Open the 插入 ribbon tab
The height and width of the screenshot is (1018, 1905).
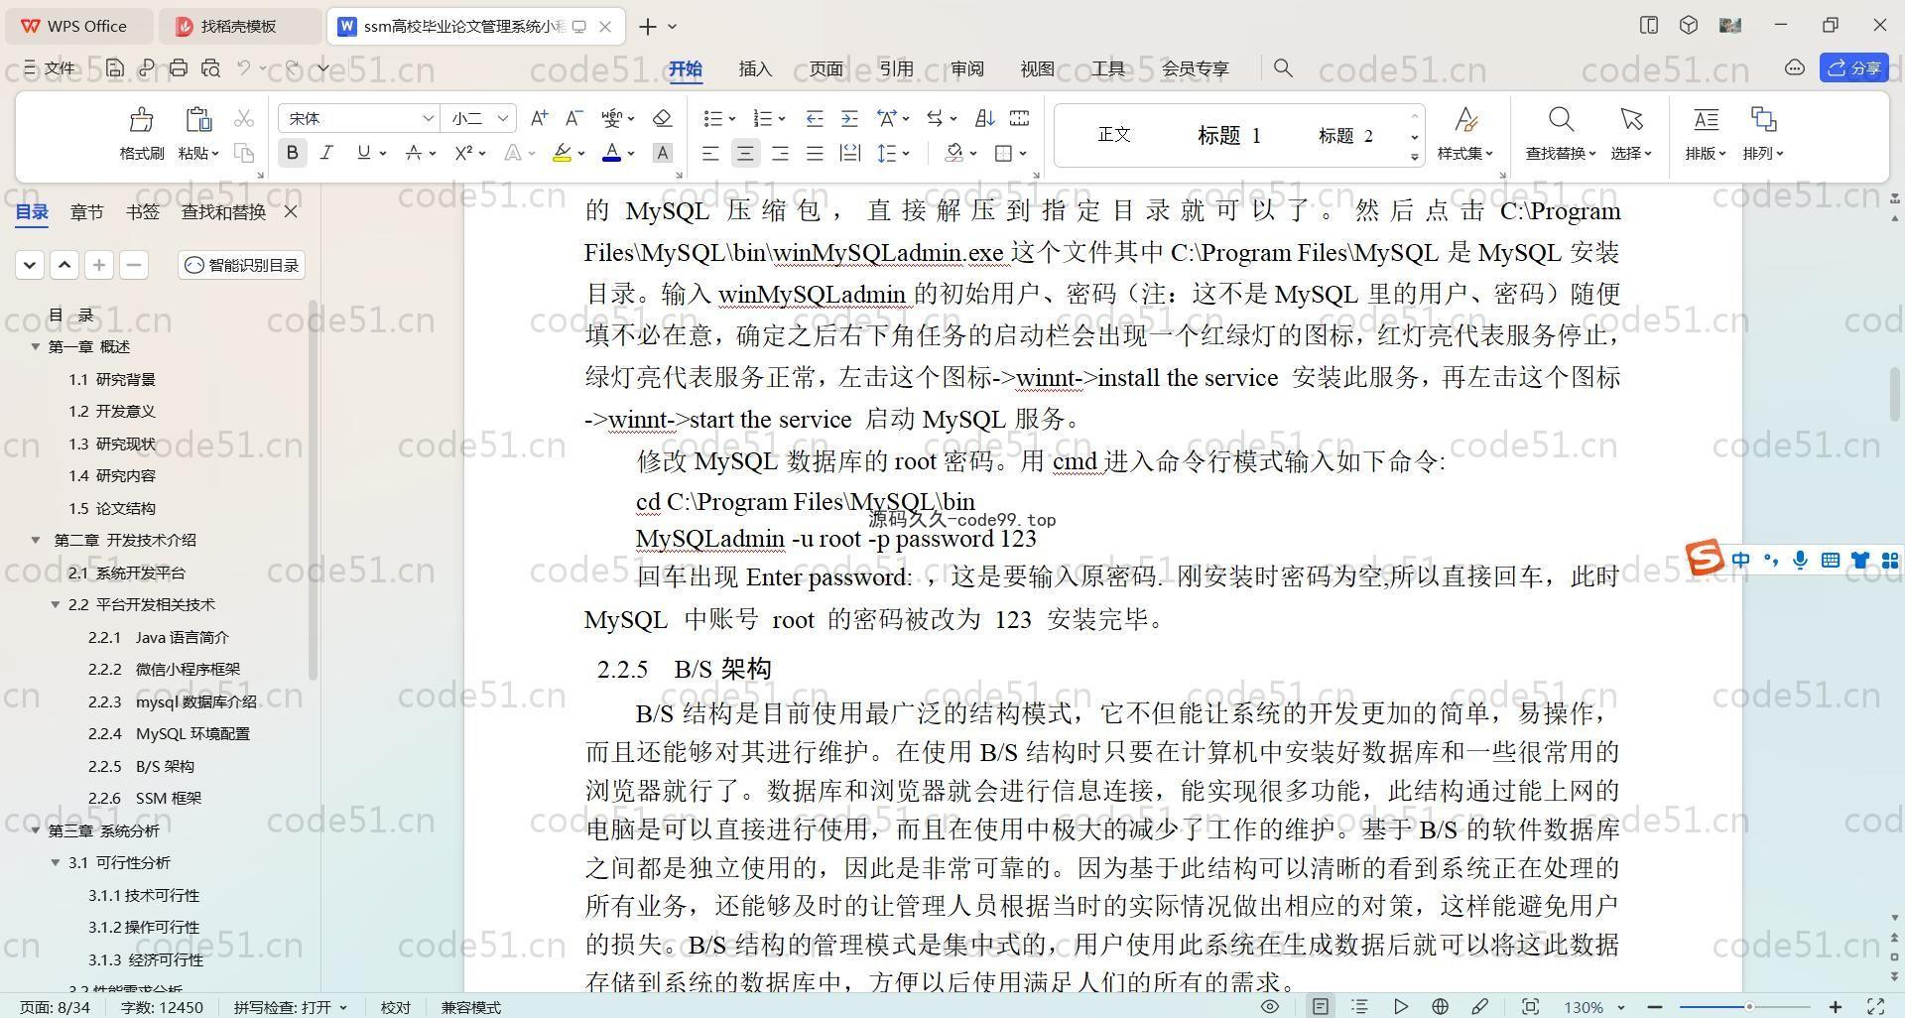pos(755,68)
